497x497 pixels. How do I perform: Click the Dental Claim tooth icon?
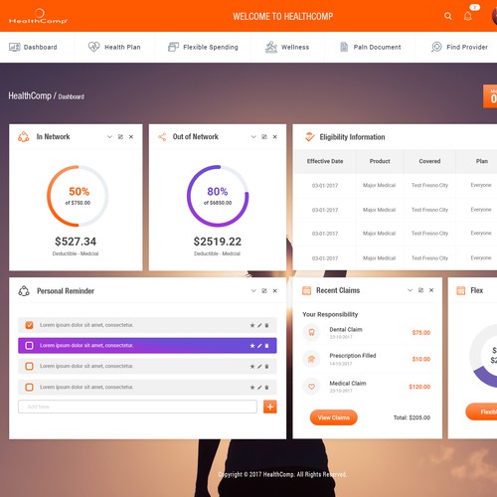point(311,332)
